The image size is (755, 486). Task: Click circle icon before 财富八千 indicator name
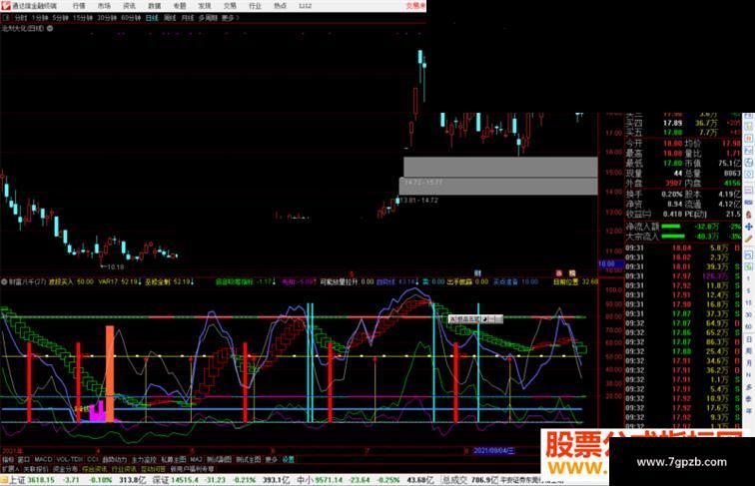pyautogui.click(x=4, y=281)
